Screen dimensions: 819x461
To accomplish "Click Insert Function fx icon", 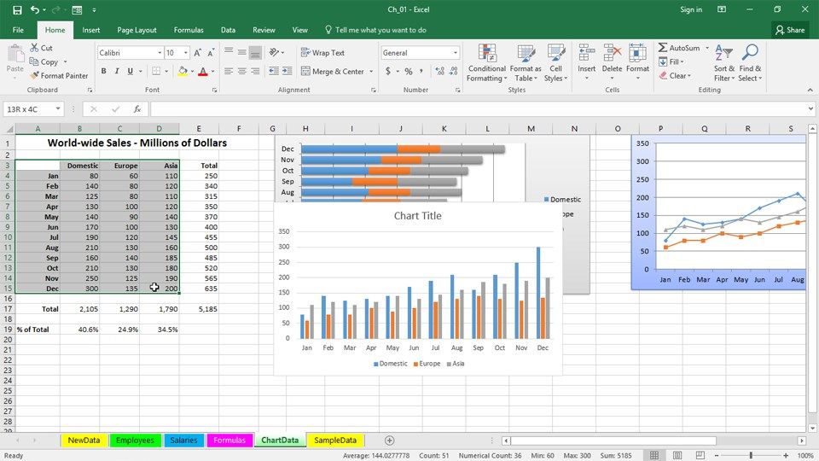I will [137, 108].
